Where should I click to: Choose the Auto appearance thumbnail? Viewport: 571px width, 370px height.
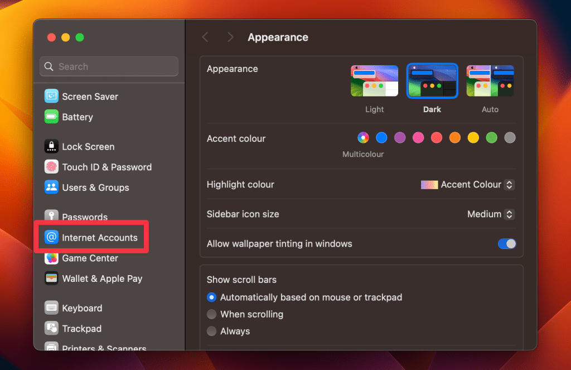(490, 81)
